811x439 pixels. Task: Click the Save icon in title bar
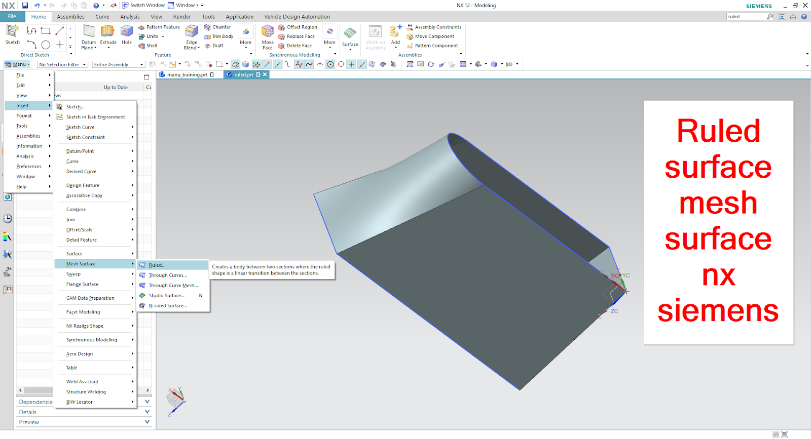click(x=25, y=5)
